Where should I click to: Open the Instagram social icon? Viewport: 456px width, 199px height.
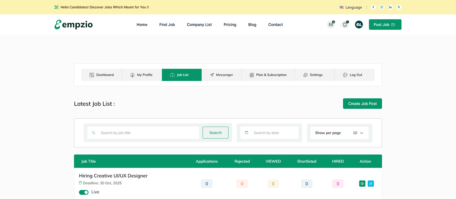point(382,7)
